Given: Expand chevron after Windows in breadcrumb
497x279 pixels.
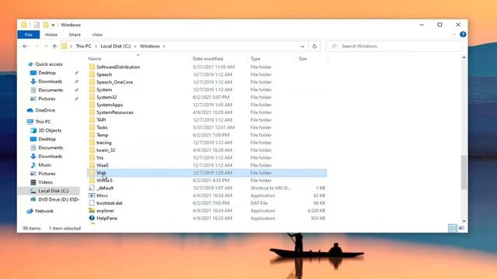Looking at the screenshot, I should click(164, 46).
